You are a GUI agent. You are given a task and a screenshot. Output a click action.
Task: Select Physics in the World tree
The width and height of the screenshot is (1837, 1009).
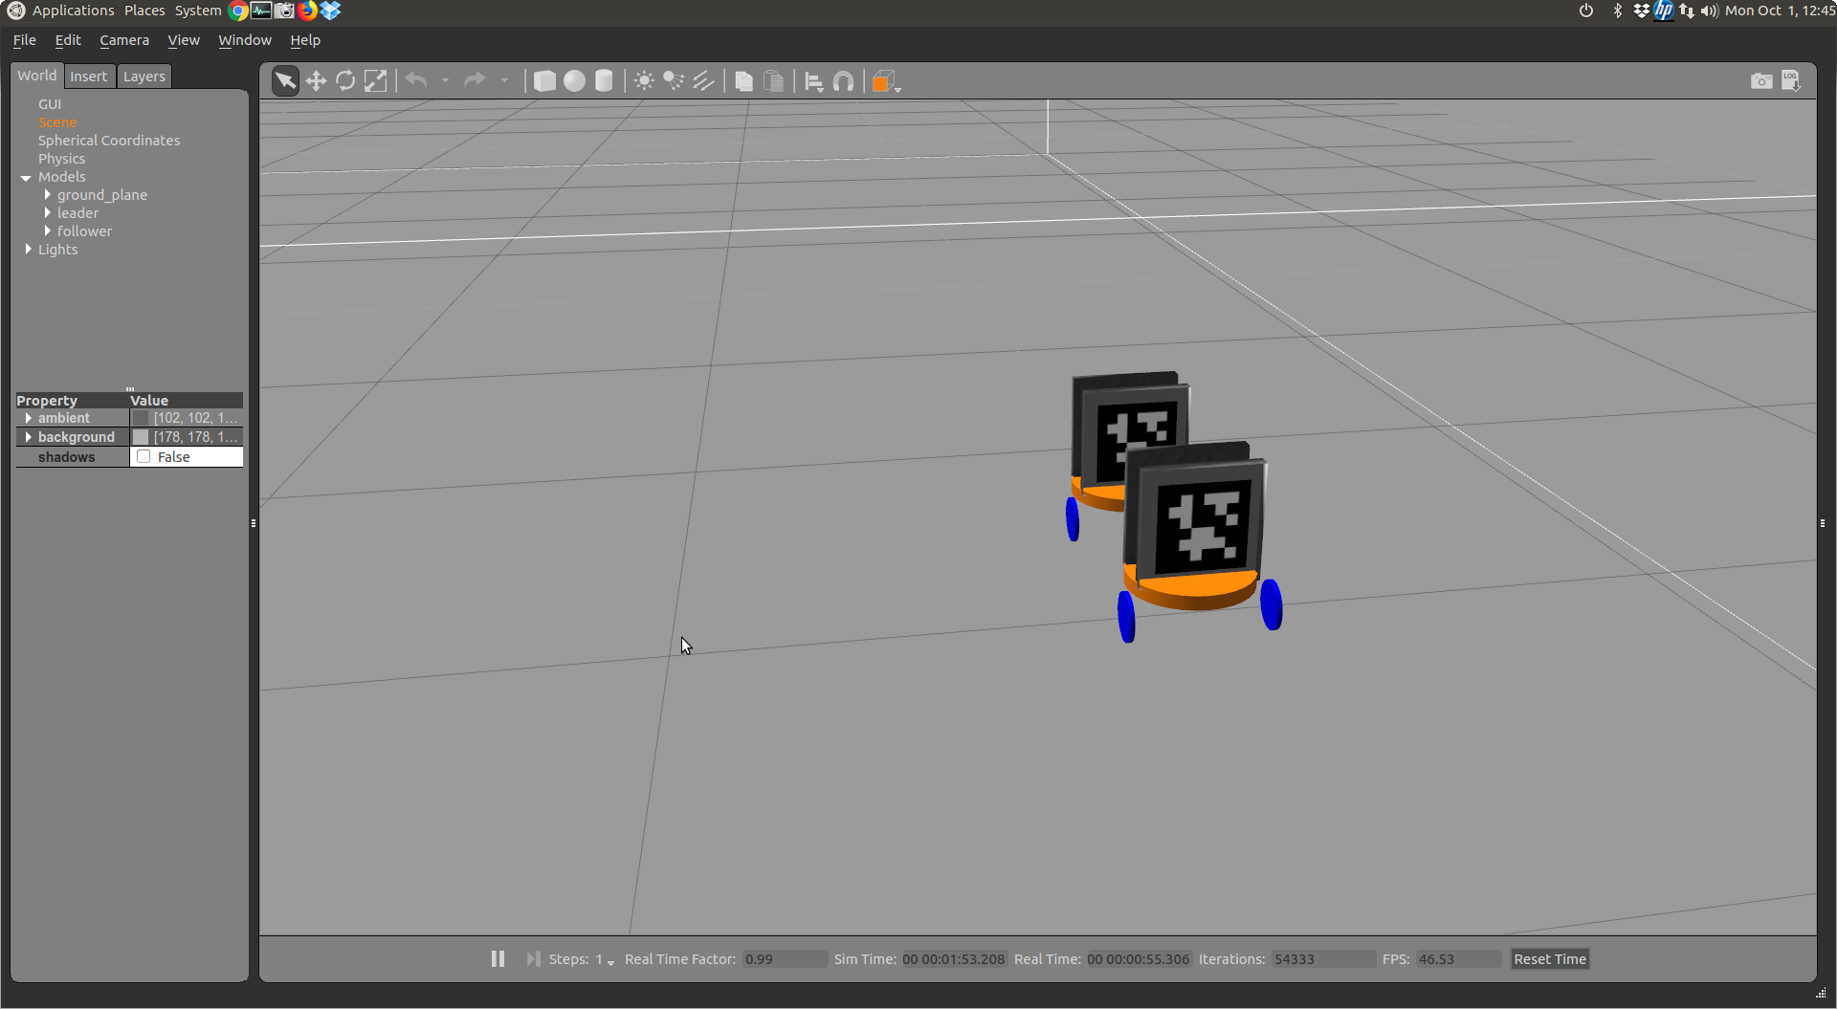click(x=61, y=159)
